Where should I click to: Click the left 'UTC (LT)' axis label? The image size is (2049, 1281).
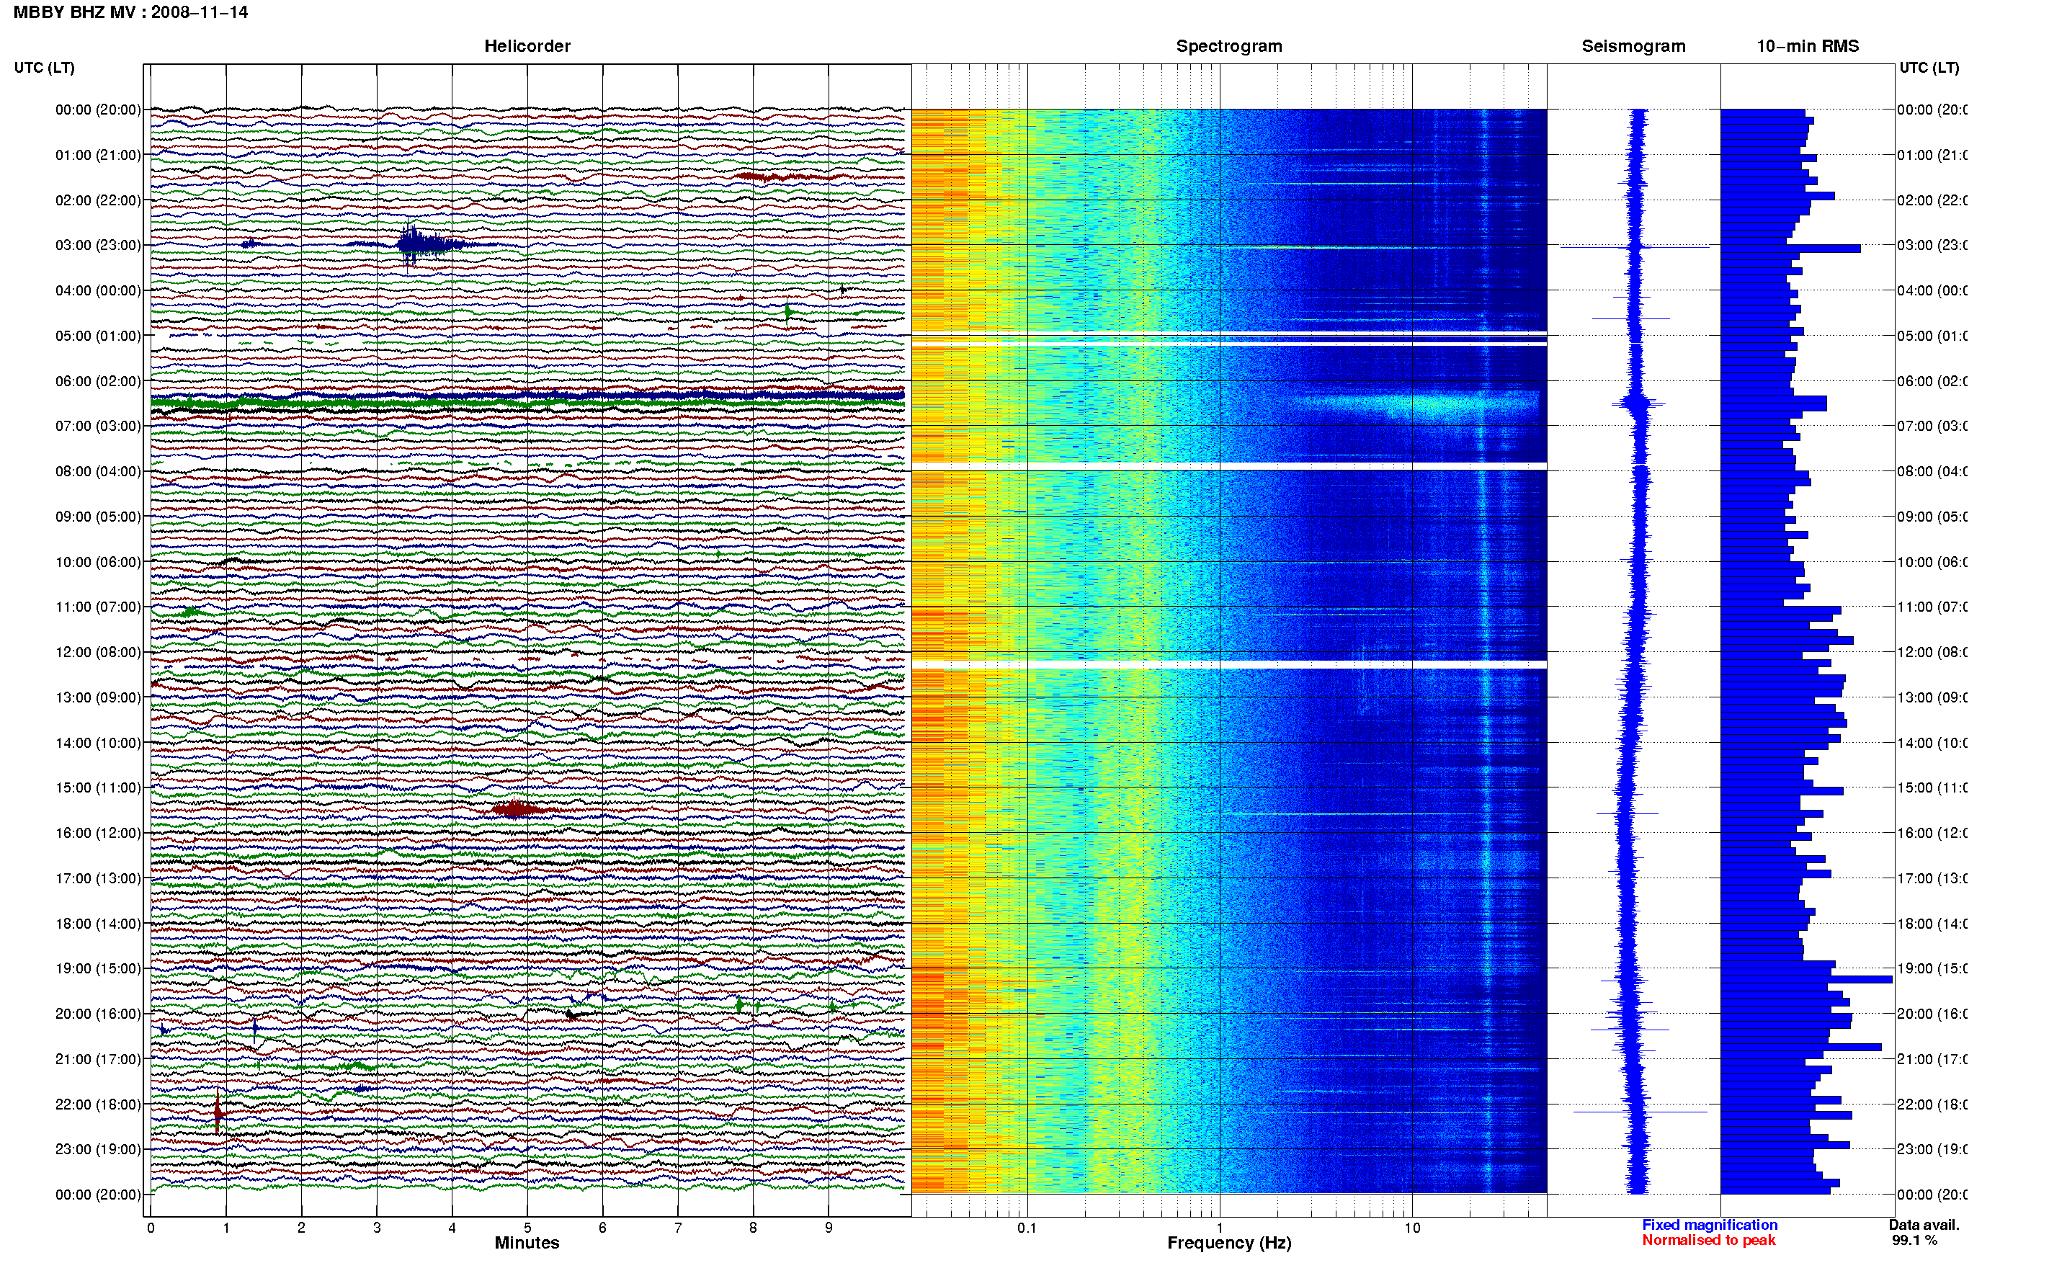44,67
